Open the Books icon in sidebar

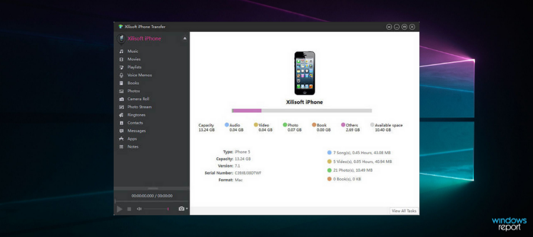coord(121,83)
